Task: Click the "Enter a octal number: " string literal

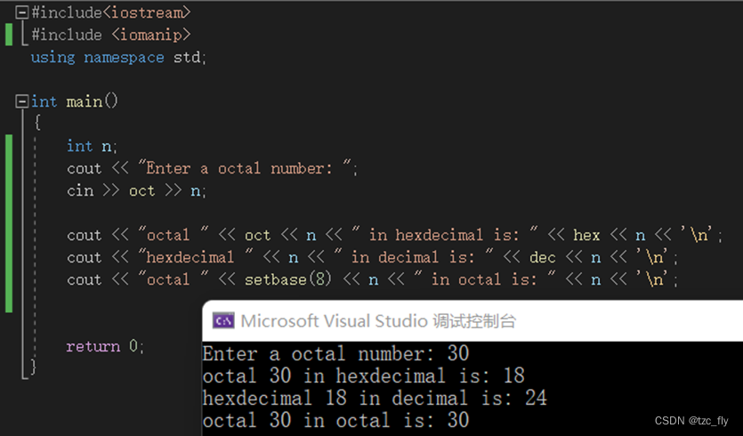Action: point(247,168)
